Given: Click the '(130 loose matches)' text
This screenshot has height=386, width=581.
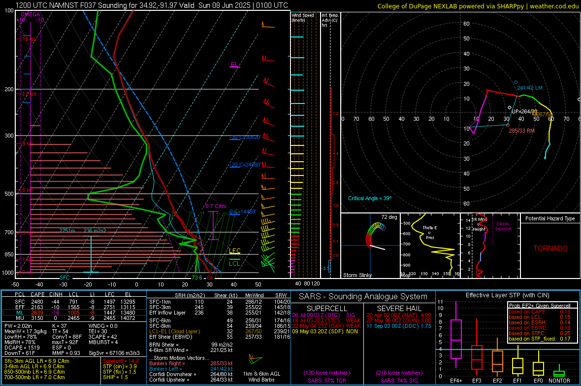Looking at the screenshot, I should click(326, 373).
